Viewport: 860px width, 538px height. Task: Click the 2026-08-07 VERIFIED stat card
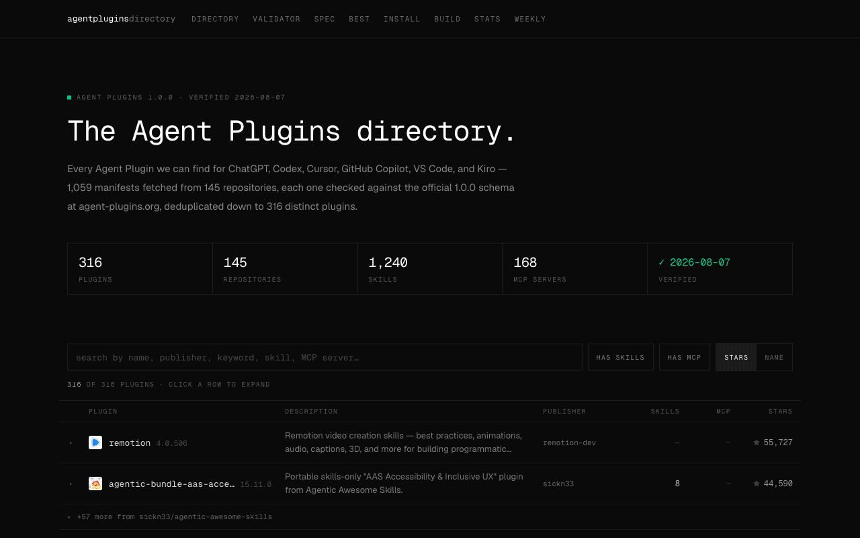pyautogui.click(x=720, y=269)
